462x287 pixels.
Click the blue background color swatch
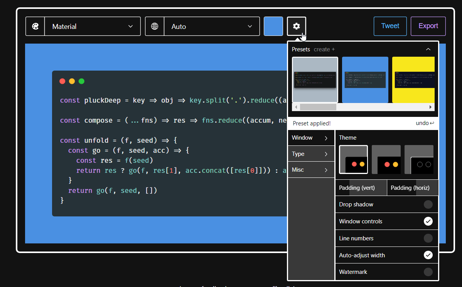[x=273, y=26]
